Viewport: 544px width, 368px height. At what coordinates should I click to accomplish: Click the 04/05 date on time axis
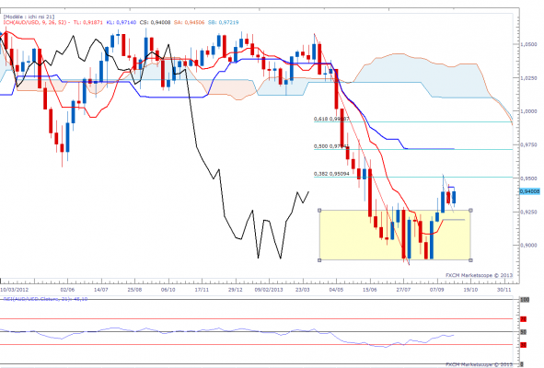point(336,289)
